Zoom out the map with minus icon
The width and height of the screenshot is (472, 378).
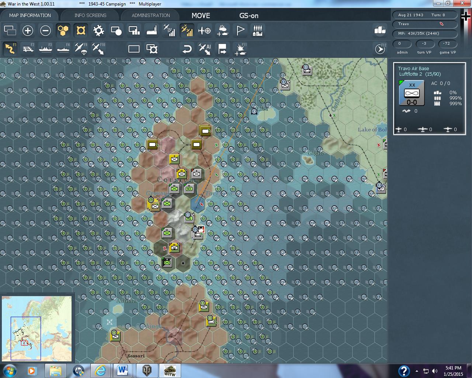tap(45, 31)
